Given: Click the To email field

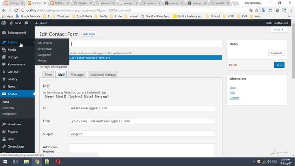Looking at the screenshot, I should tap(142, 108).
